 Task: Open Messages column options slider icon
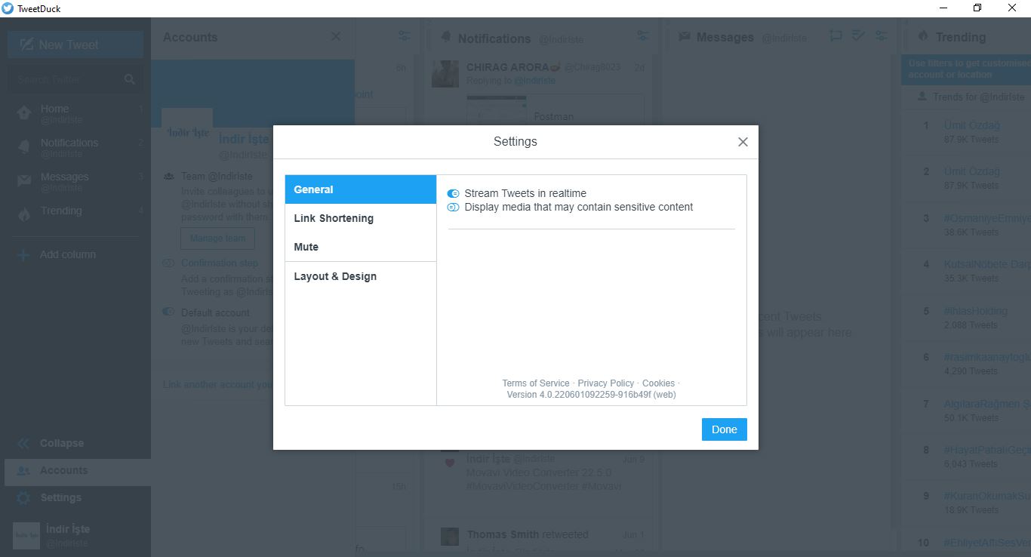click(x=881, y=36)
